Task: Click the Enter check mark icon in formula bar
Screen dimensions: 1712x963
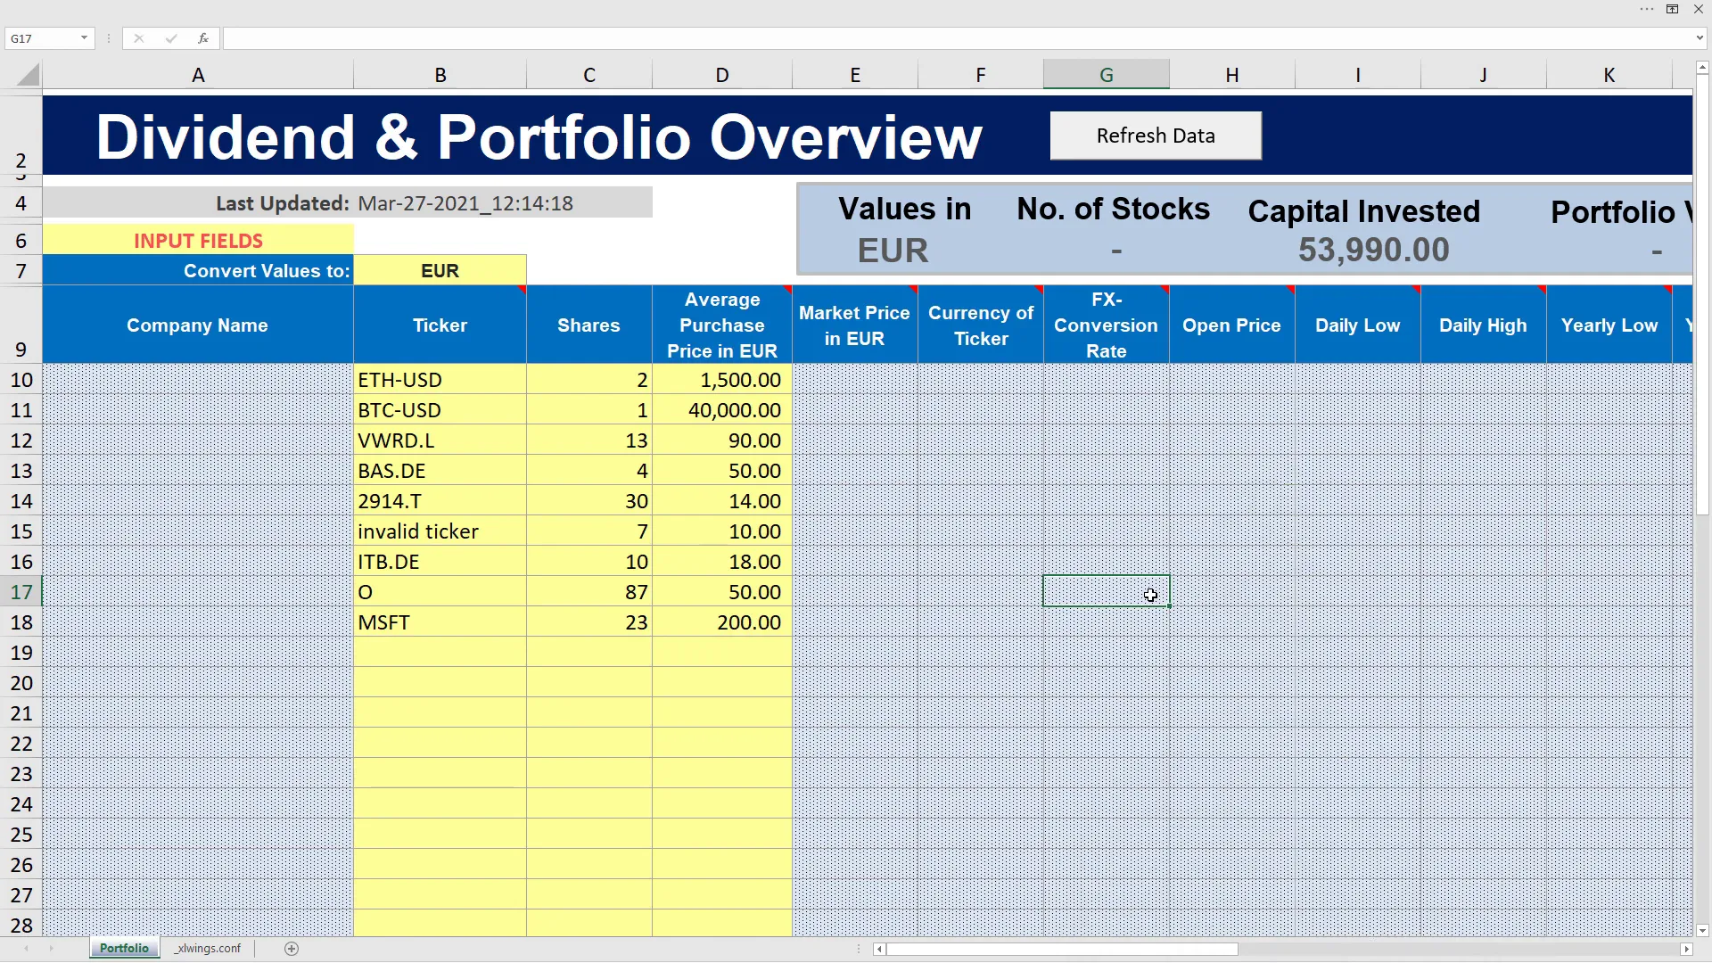Action: (170, 38)
